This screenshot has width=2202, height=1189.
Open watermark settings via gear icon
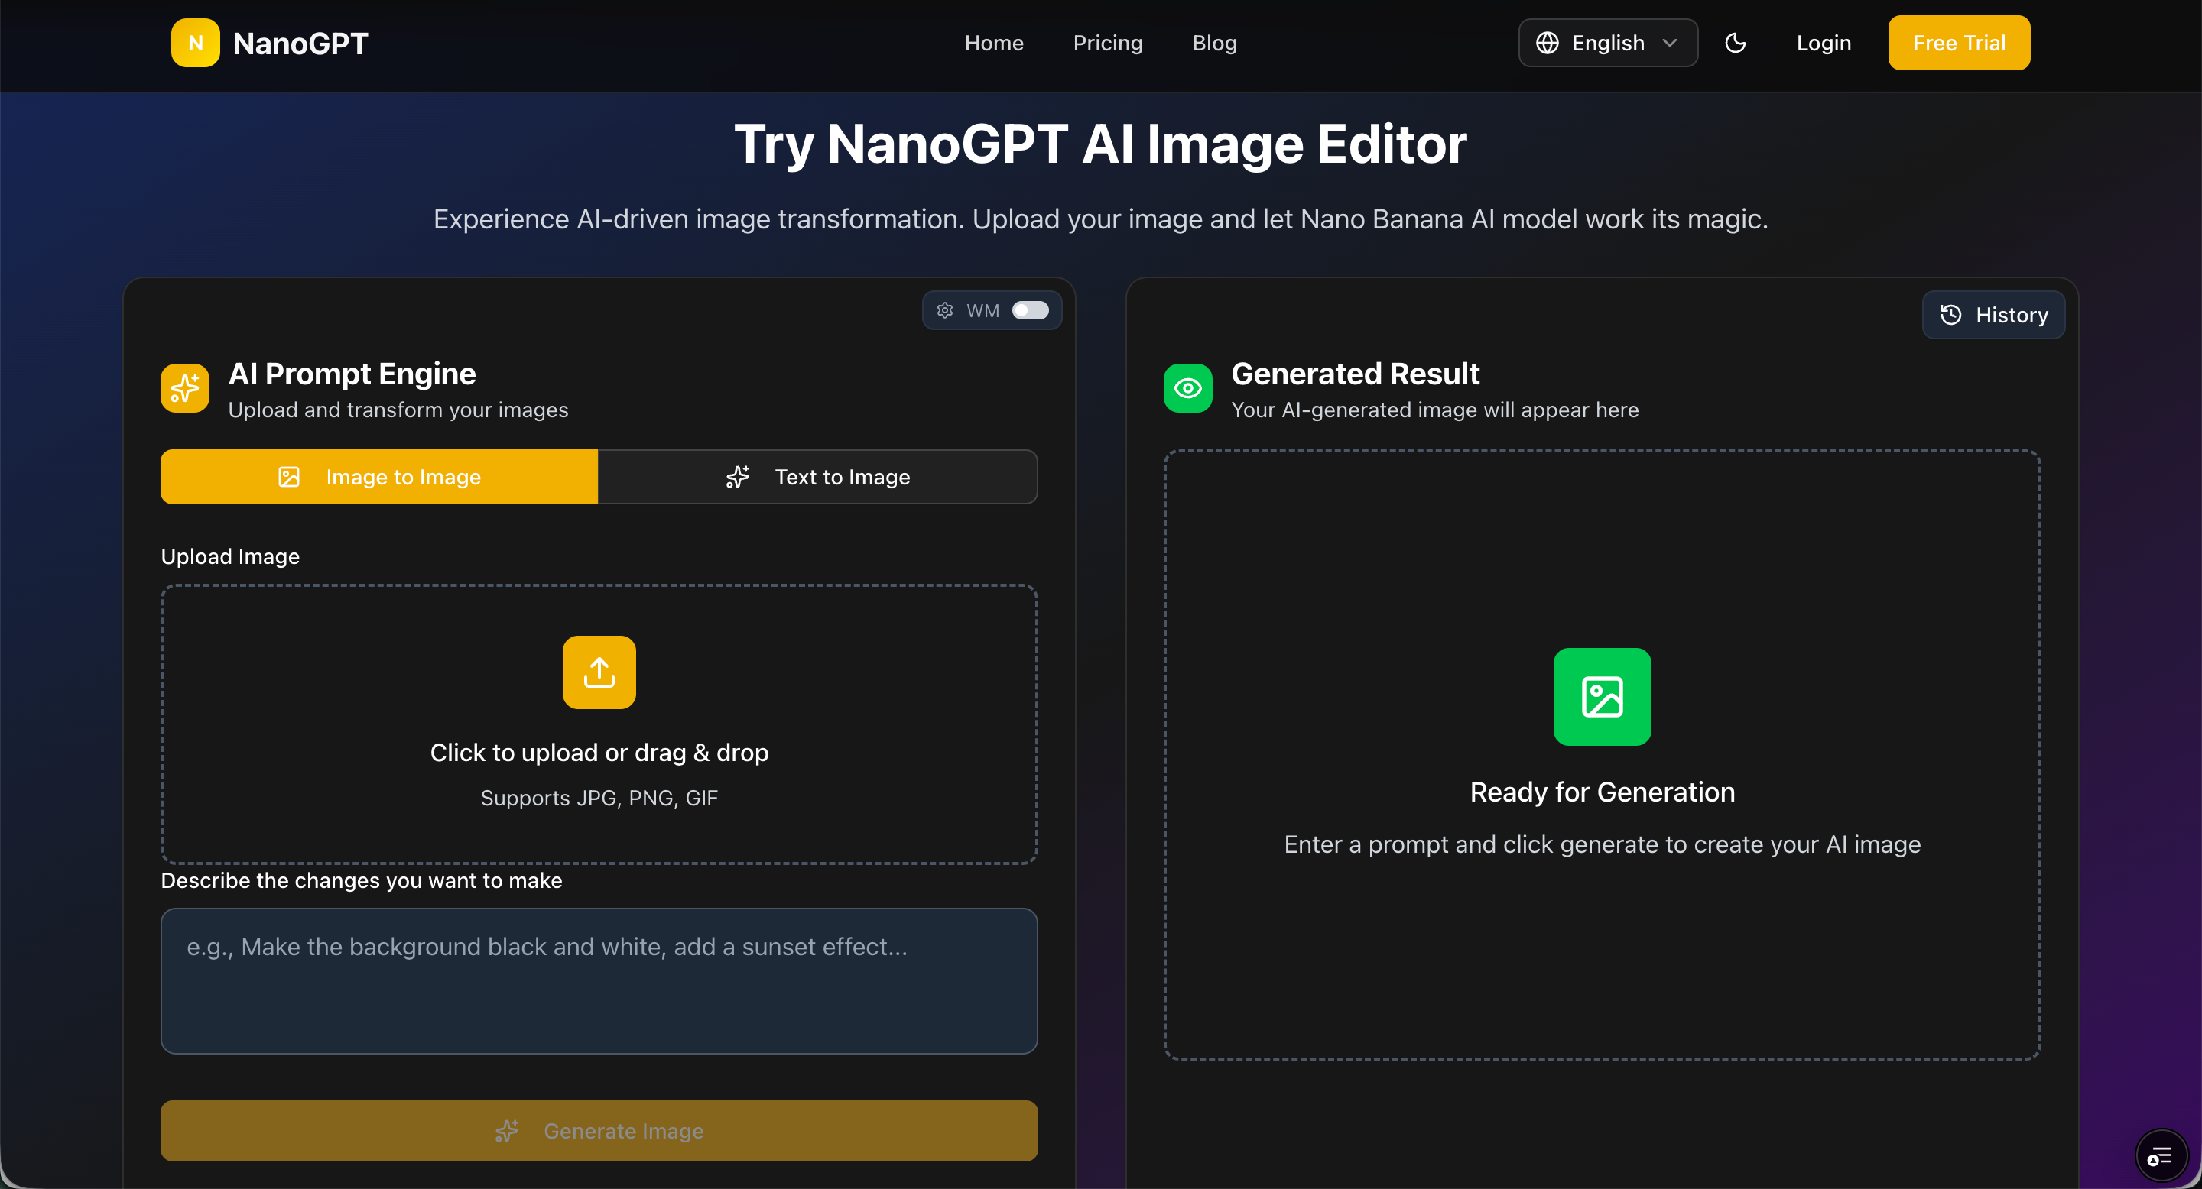(944, 310)
